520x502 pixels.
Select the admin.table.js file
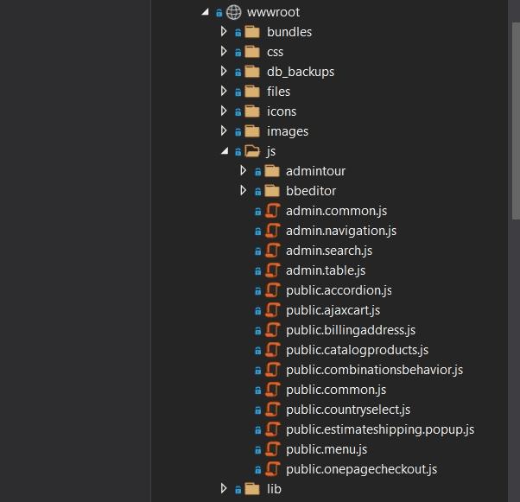[x=326, y=270]
